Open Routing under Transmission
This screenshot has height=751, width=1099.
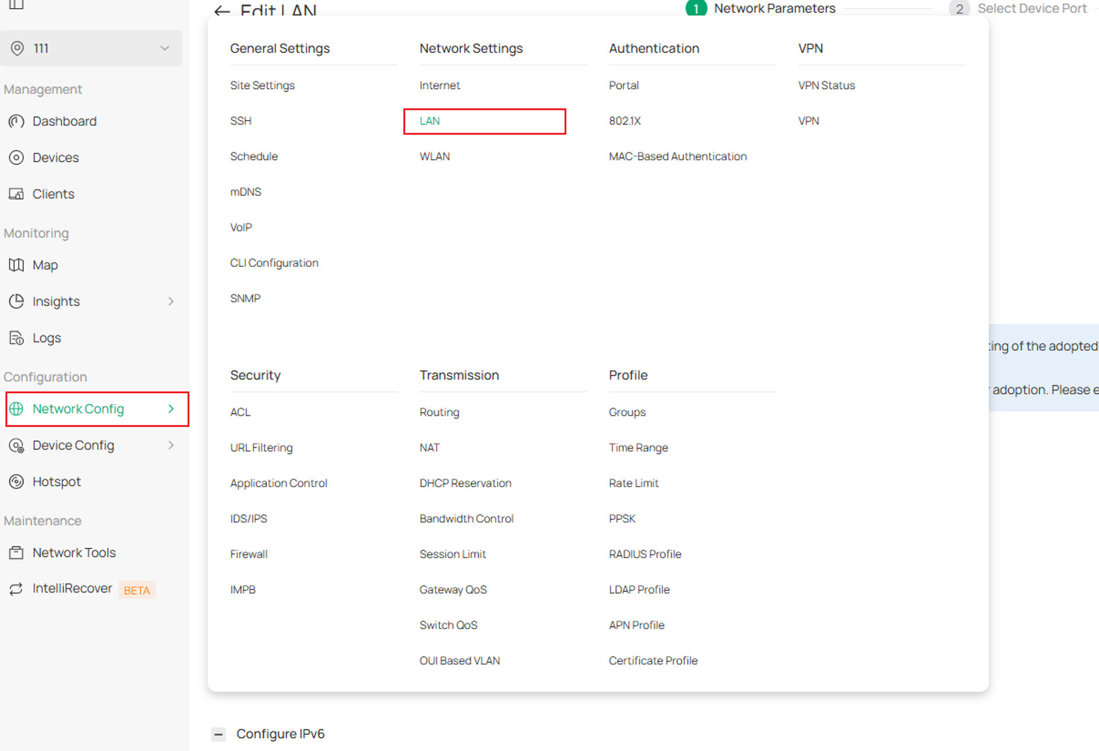pos(439,412)
